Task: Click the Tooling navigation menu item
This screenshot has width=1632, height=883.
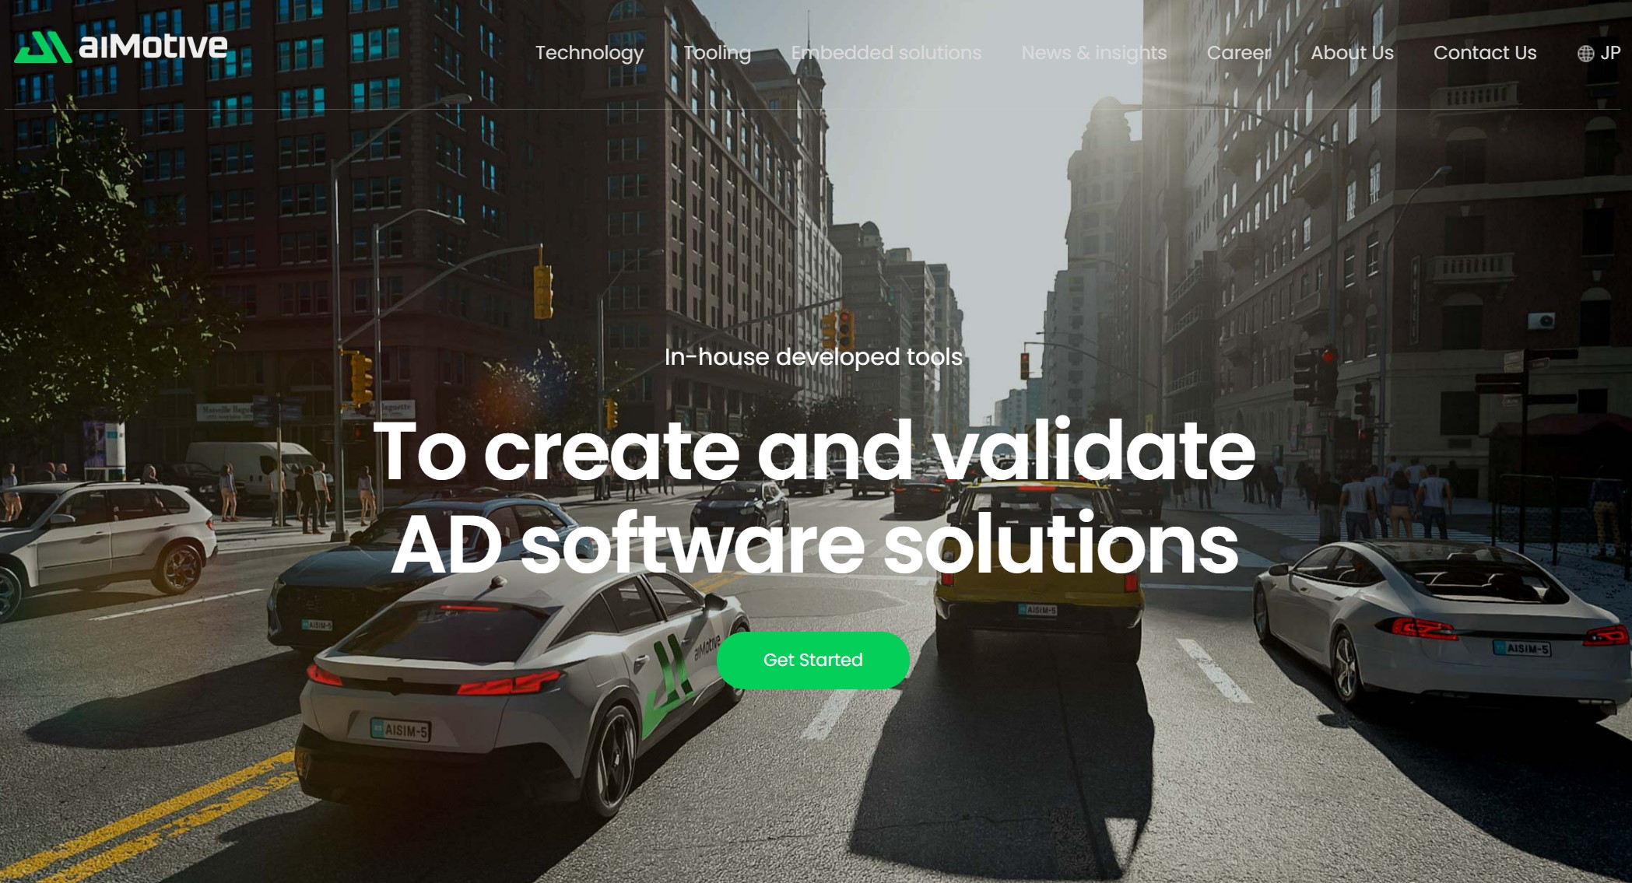Action: 718,52
